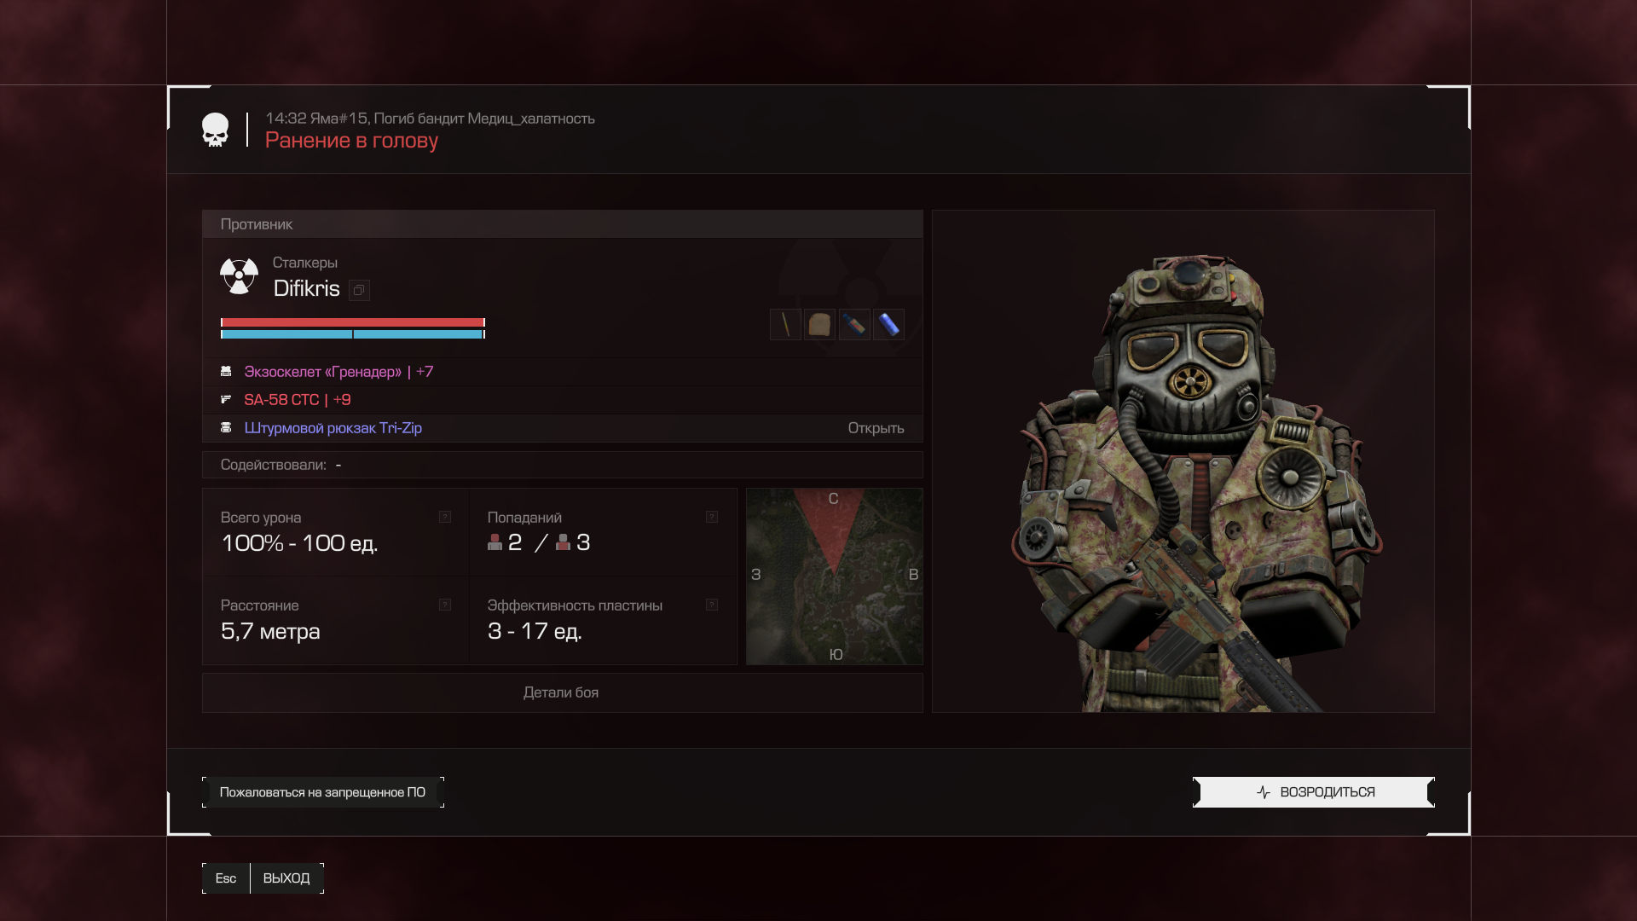Open help tooltip for Эффективность пластины
Screen dimensions: 1637x921
pyautogui.click(x=712, y=605)
